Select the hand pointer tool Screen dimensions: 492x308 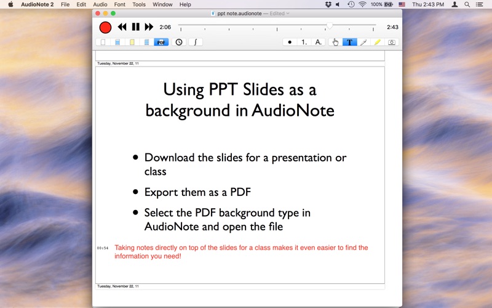335,42
